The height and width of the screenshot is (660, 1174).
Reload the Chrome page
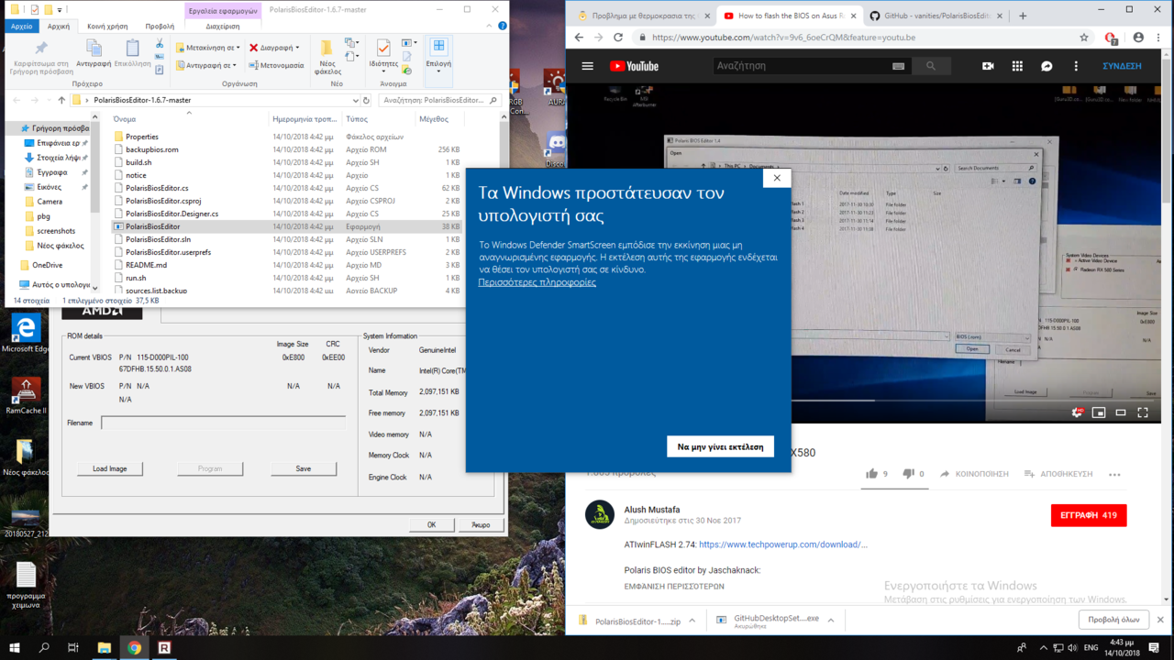618,38
